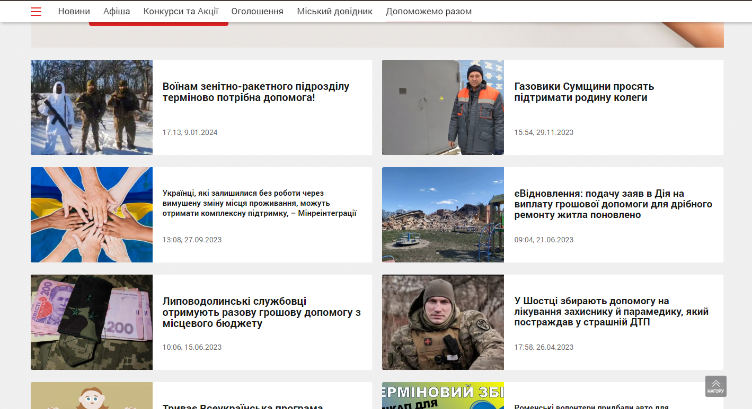Read article about Українці без роботи
Image resolution: width=752 pixels, height=409 pixels.
pos(260,203)
